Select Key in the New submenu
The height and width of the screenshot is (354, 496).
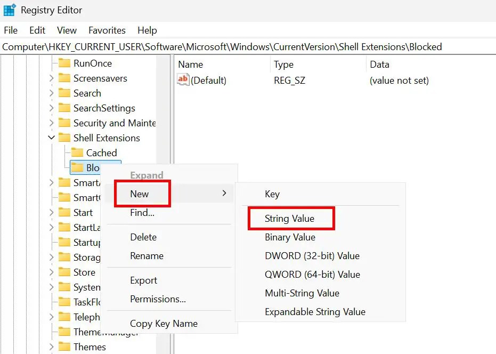coord(320,194)
